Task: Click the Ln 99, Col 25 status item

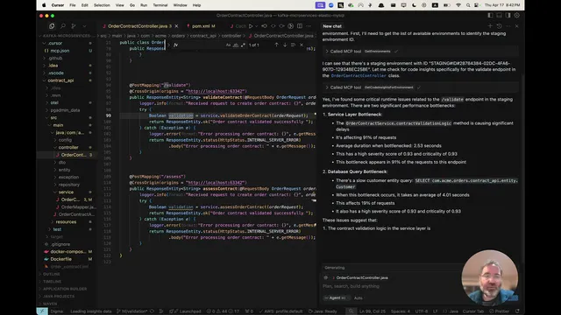Action: [372, 311]
